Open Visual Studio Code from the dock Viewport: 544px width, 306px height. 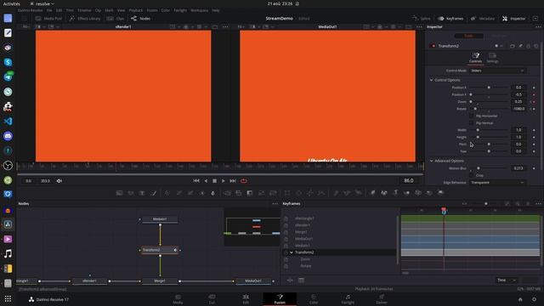click(8, 121)
